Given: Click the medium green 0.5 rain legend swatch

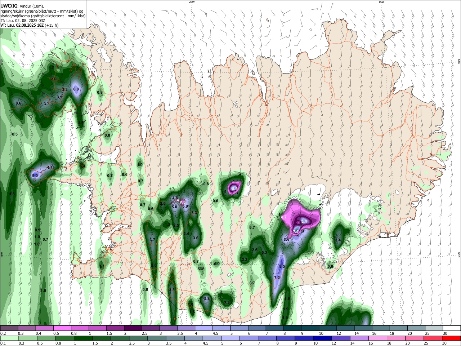Looking at the screenshot, I should pyautogui.click(x=46, y=338).
